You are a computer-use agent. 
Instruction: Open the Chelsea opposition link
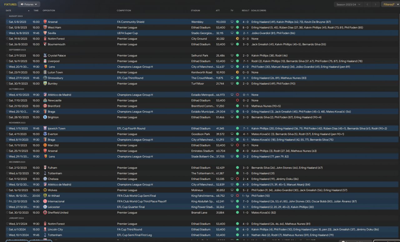(53, 179)
